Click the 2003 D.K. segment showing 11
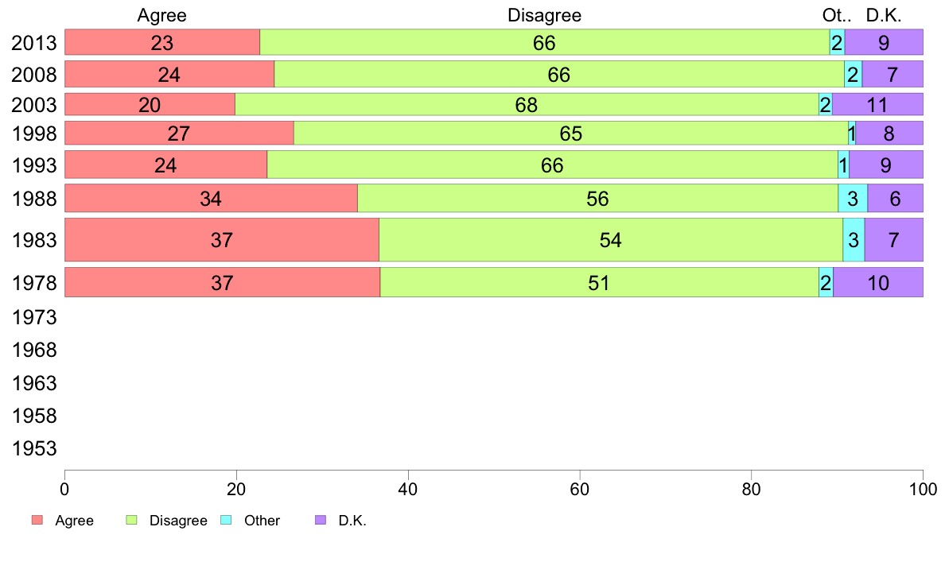 [877, 105]
